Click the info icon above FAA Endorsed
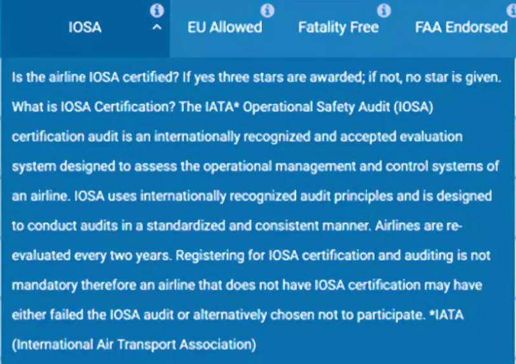 tap(501, 11)
